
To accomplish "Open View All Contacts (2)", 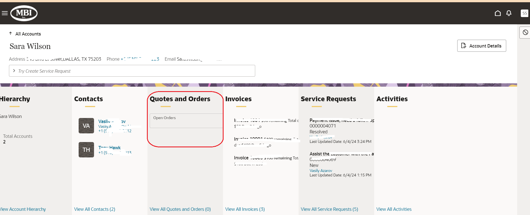I will [95, 209].
